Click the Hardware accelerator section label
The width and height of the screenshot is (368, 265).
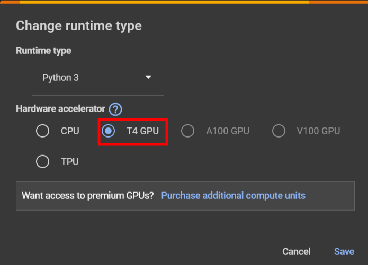(60, 109)
